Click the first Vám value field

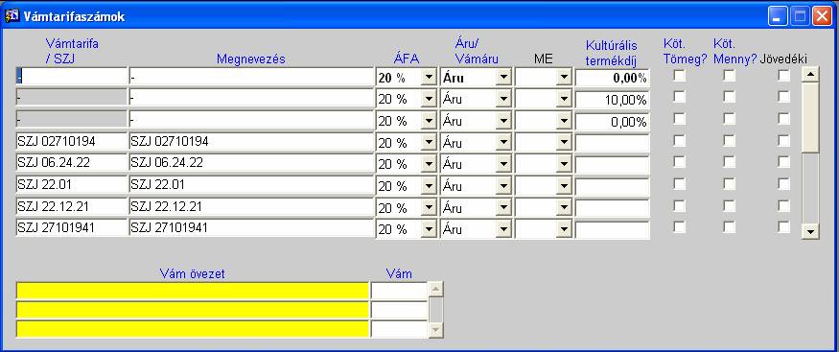[x=399, y=291]
